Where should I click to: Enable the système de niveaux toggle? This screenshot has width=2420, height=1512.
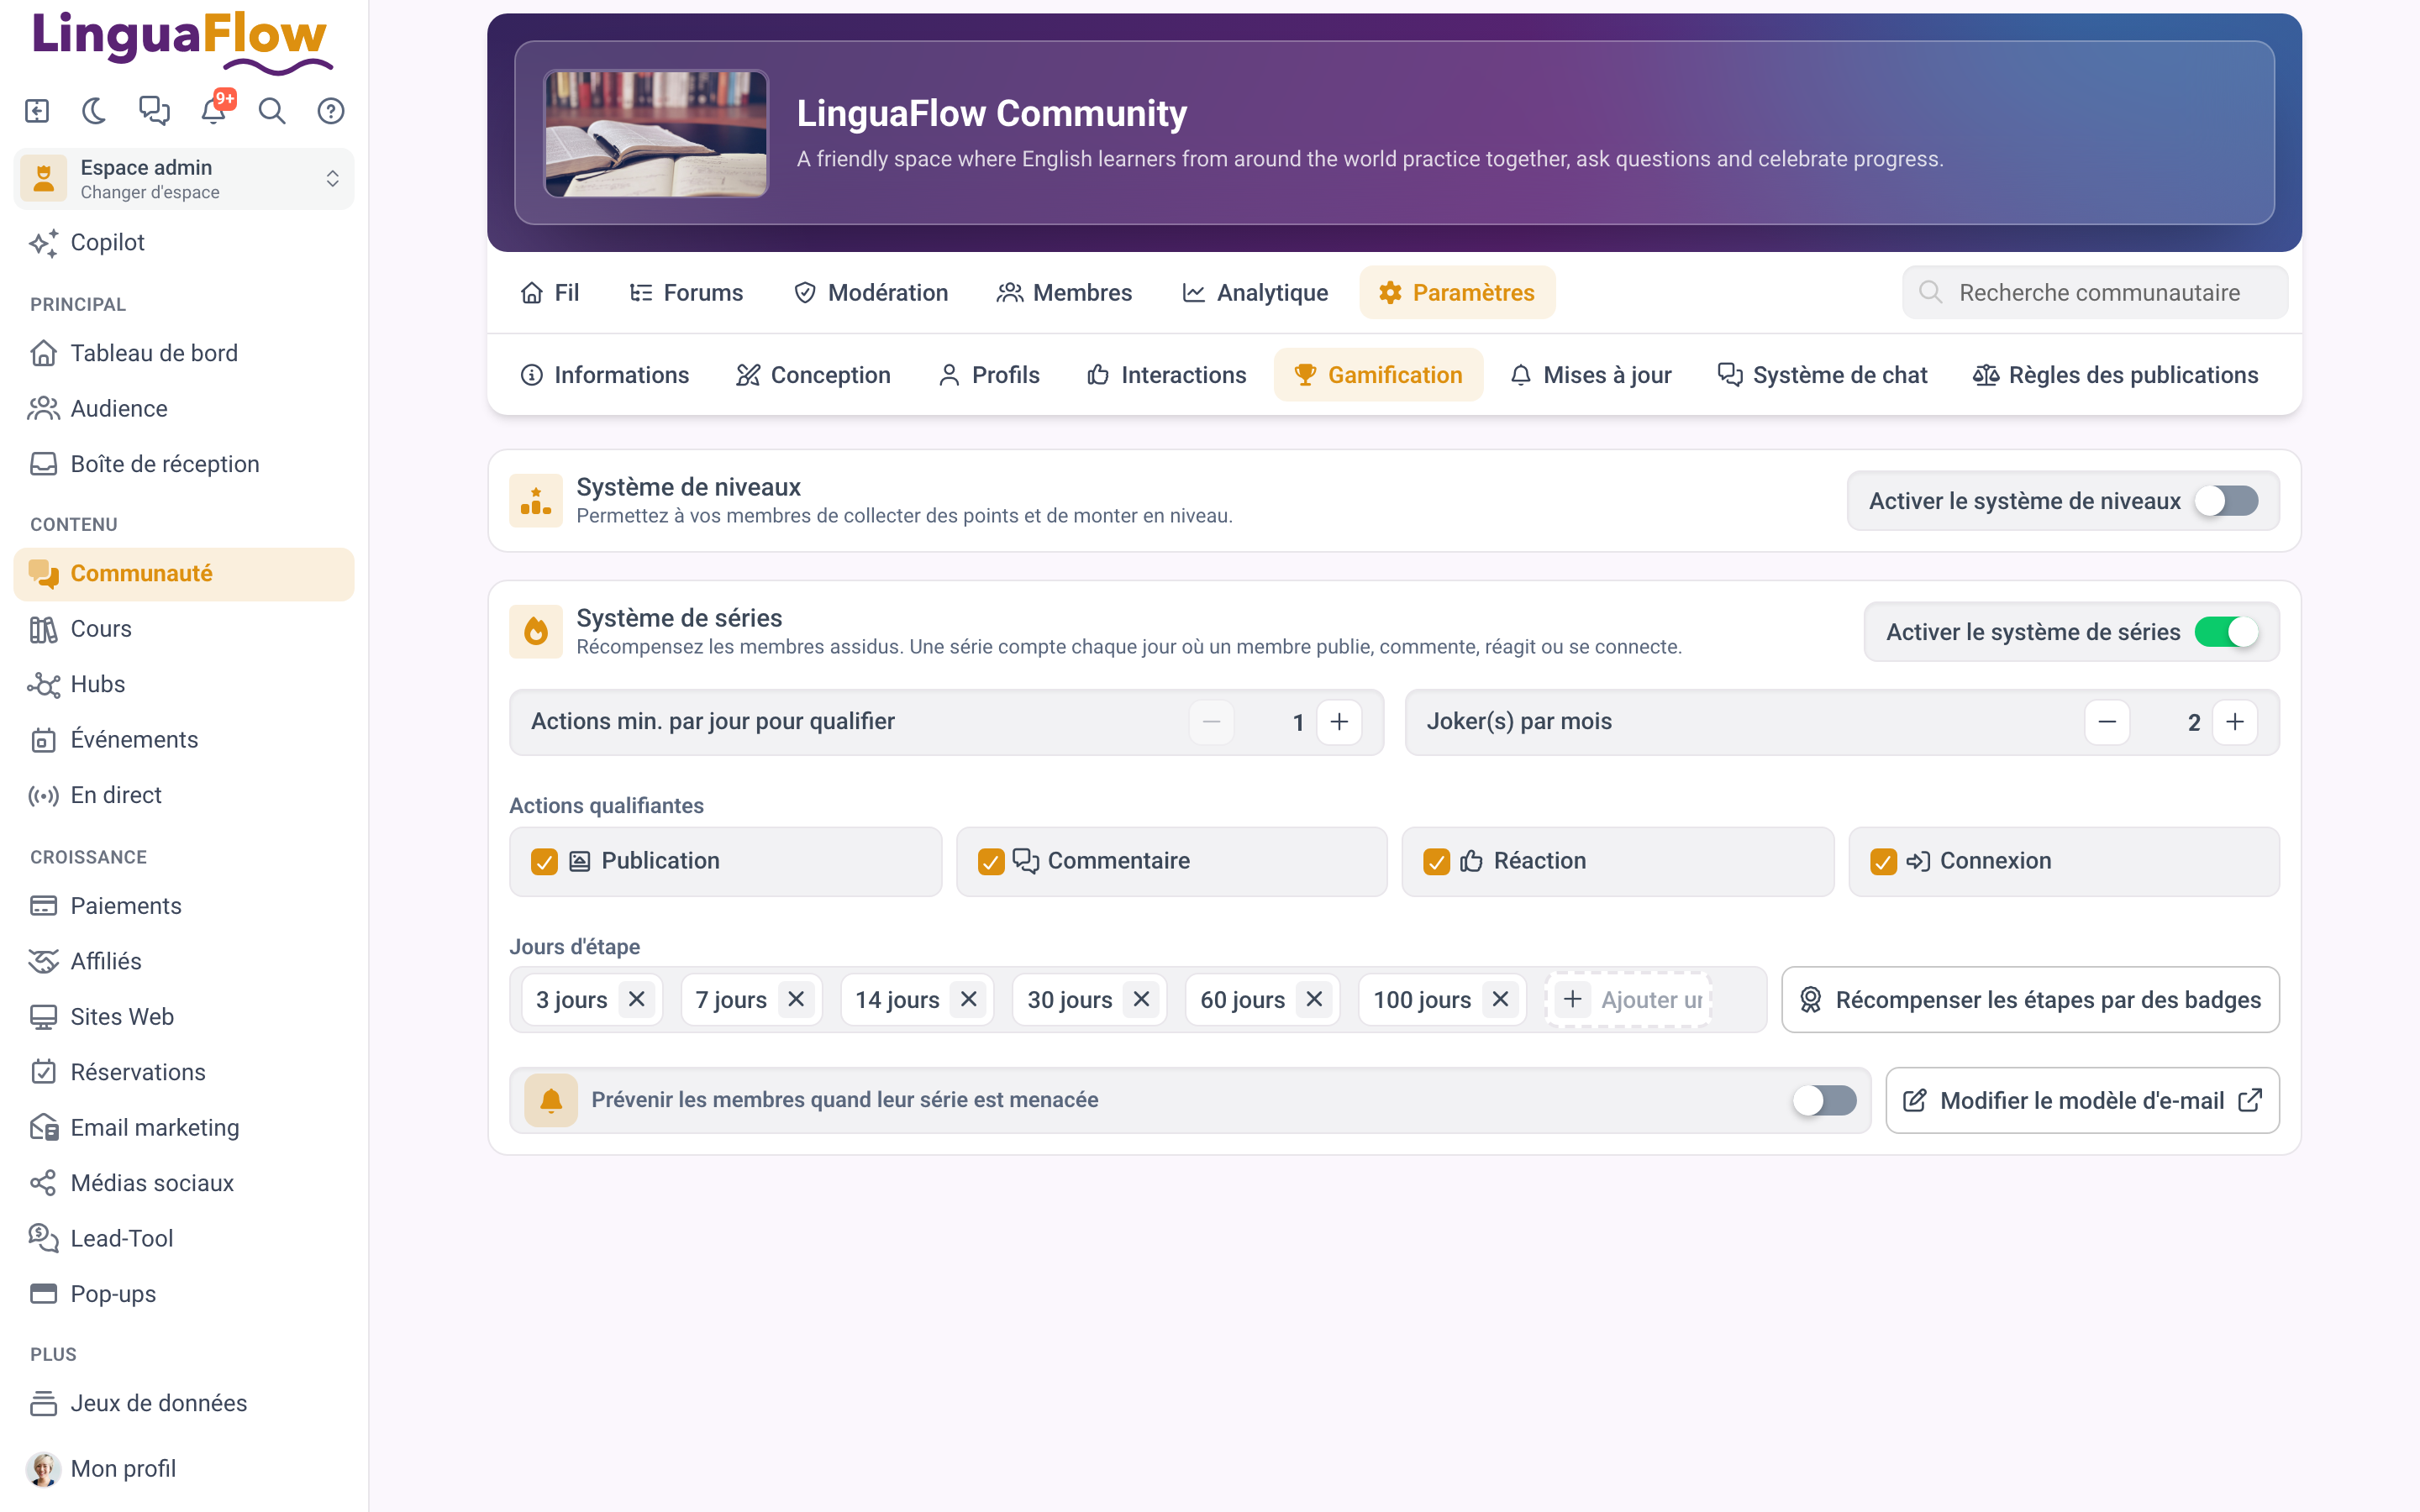(x=2226, y=501)
